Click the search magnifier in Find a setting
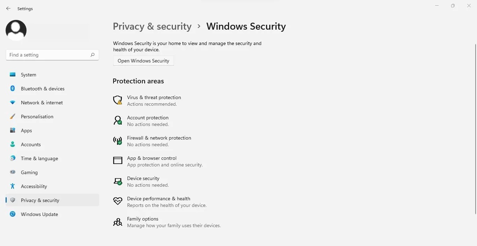Screen dimensions: 477x246 click(93, 55)
